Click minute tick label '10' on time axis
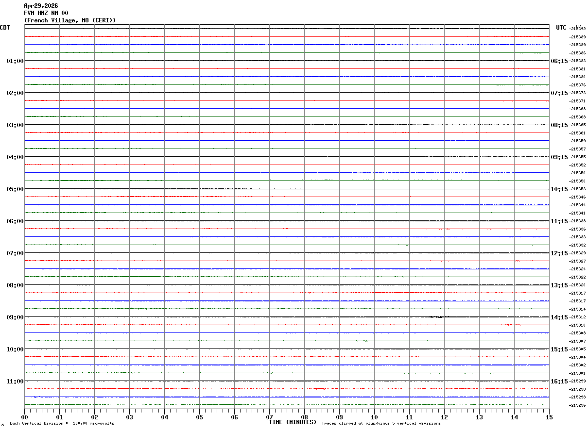 click(x=374, y=417)
